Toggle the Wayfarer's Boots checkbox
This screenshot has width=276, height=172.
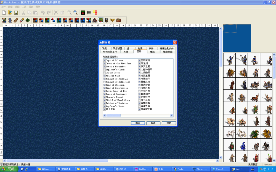point(104,106)
